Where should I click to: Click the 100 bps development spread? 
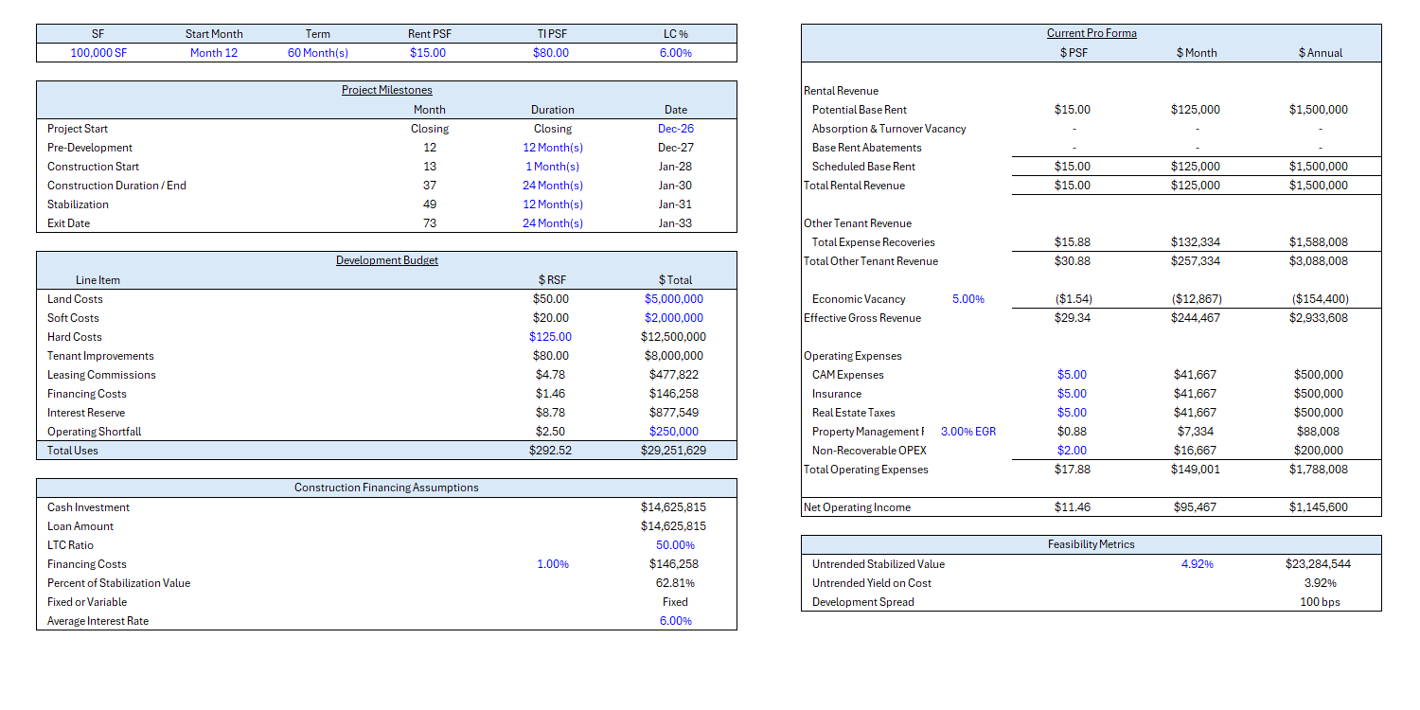point(1321,602)
